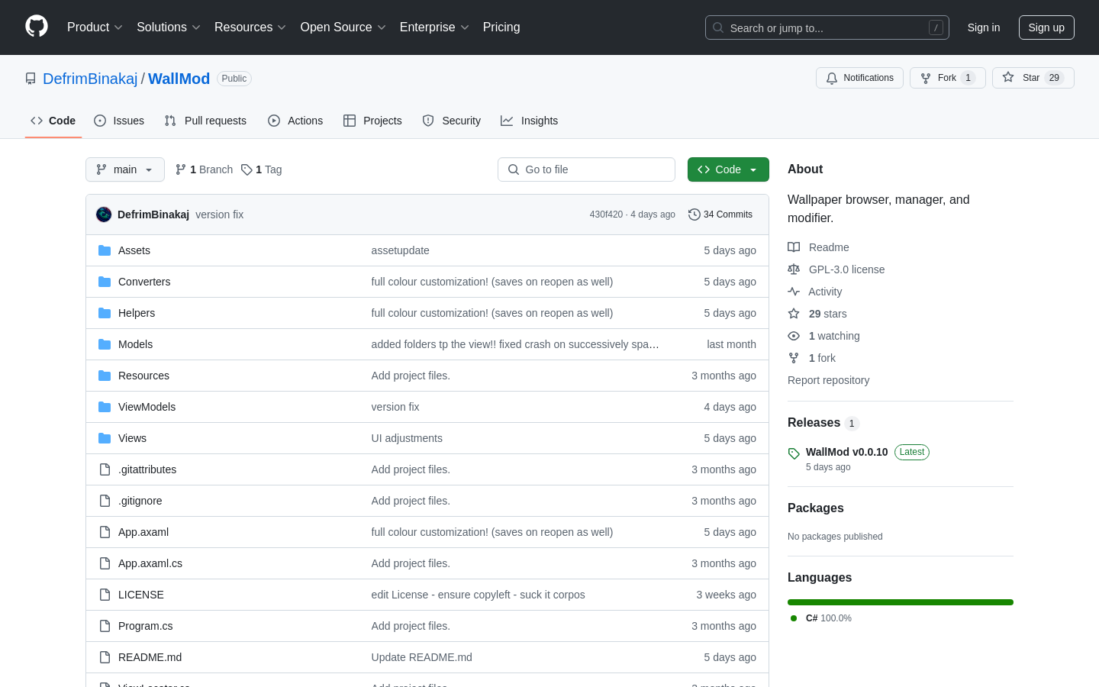The height and width of the screenshot is (687, 1099).
Task: Switch to the Pull requests tab
Action: click(x=205, y=121)
